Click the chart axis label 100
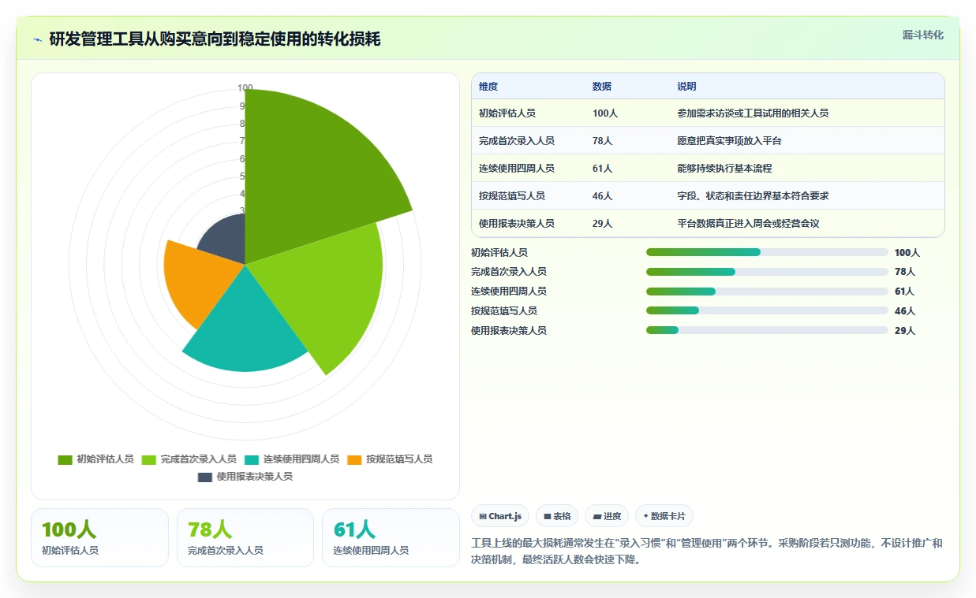The width and height of the screenshot is (976, 598). coord(245,88)
